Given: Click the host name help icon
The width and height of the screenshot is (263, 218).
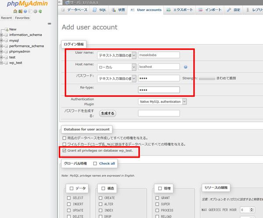Looking at the screenshot, I should 185,67.
